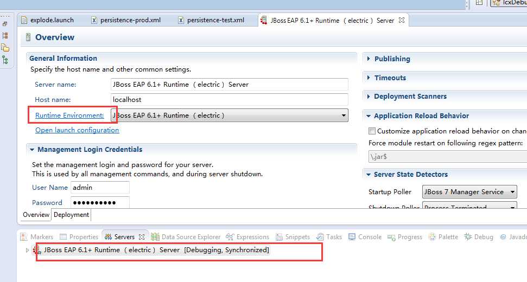
Task: Open the Runtime Environment link
Action: (69, 116)
